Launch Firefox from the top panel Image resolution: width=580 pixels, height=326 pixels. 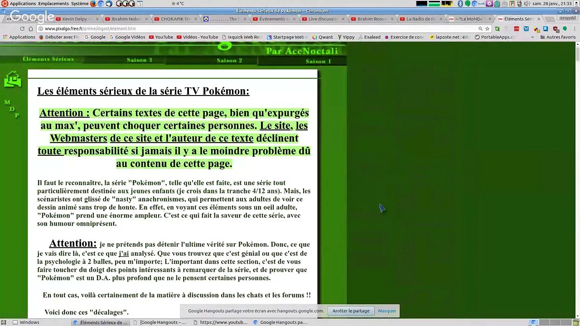tap(93, 4)
